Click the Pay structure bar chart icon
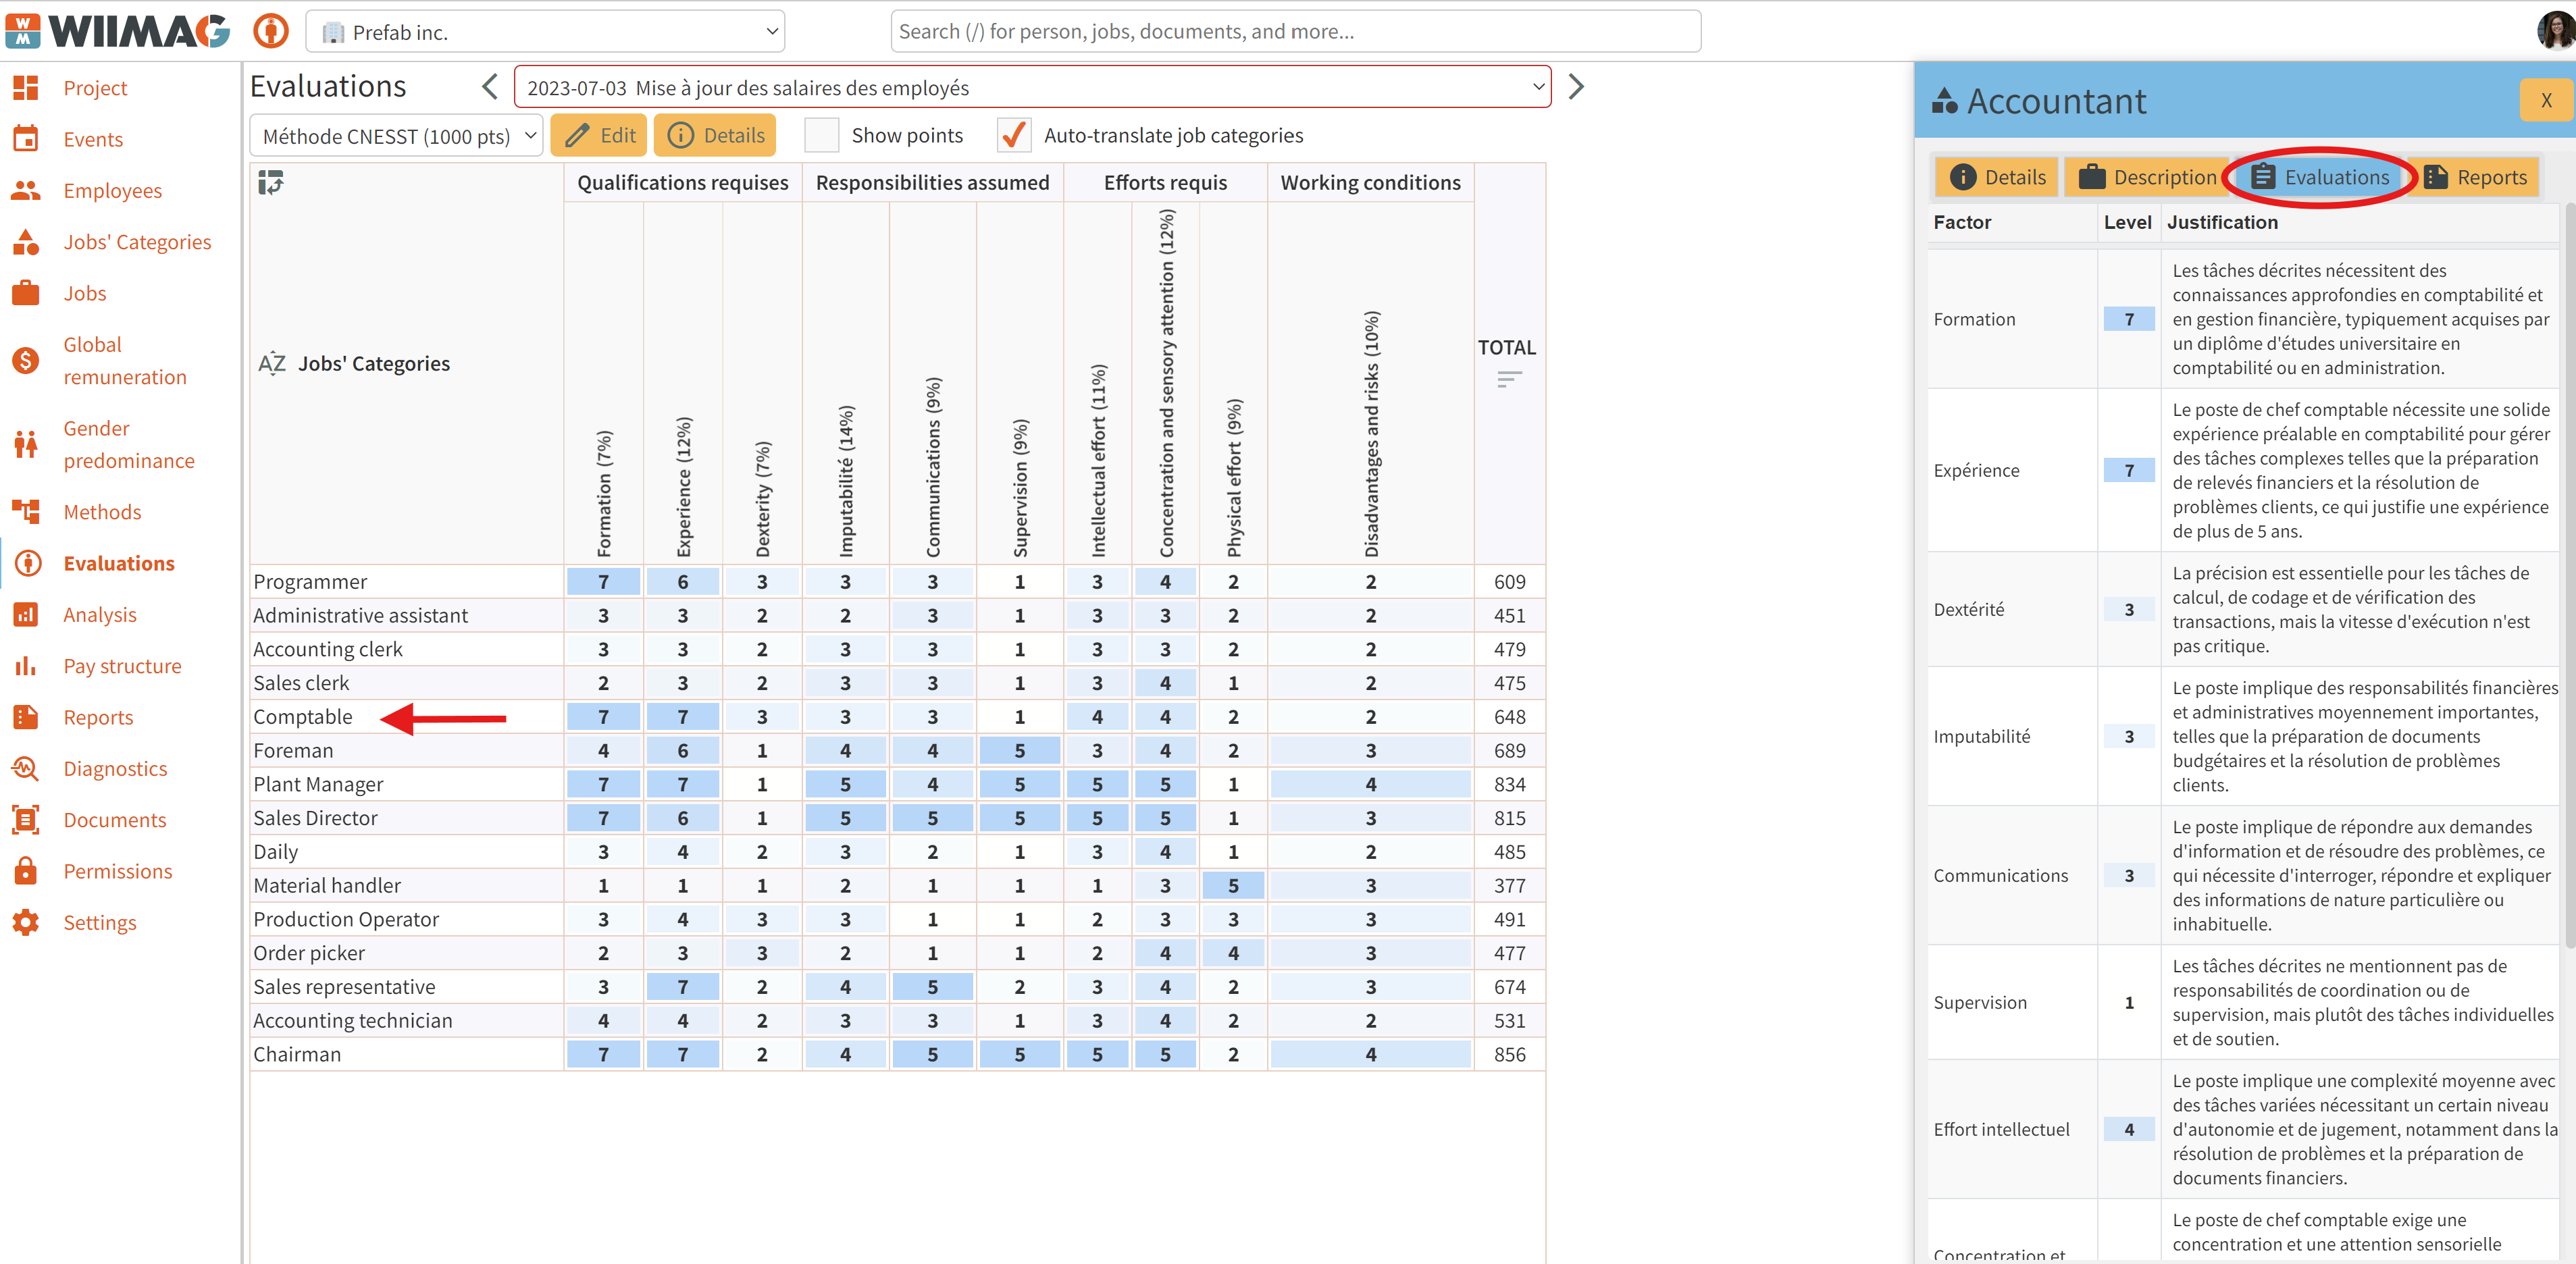The width and height of the screenshot is (2576, 1264). (x=26, y=666)
